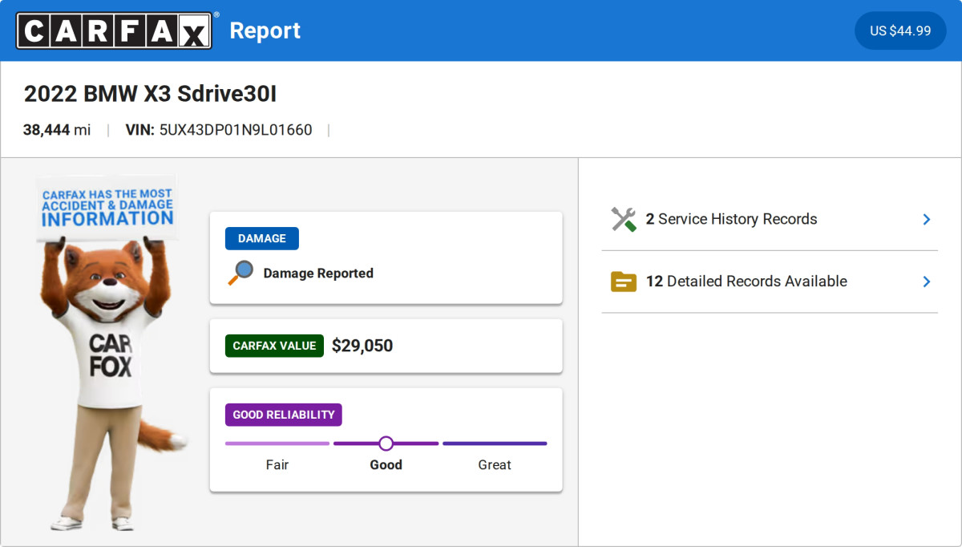Click the CARFAX logo
The image size is (962, 547).
(x=115, y=30)
